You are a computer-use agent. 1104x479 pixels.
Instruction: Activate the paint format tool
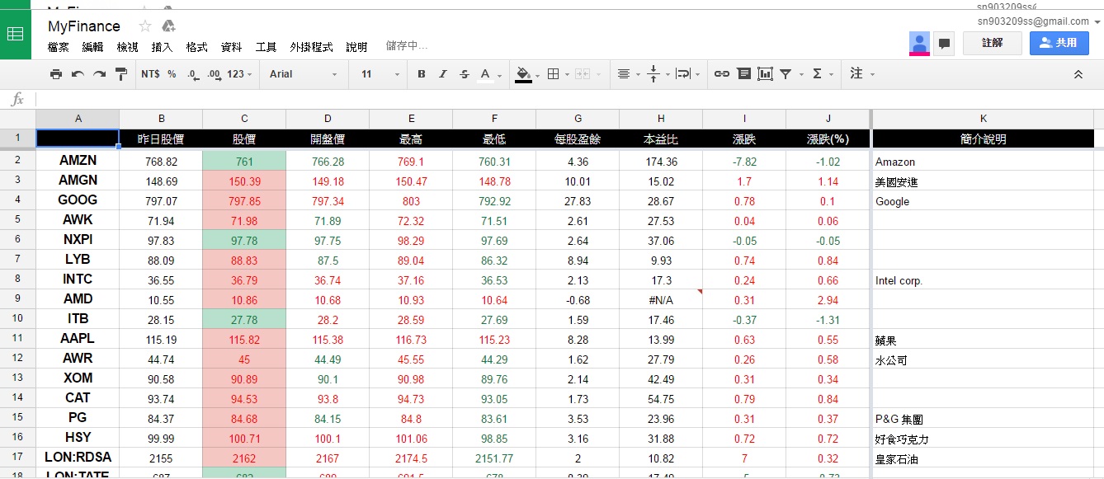[x=120, y=74]
